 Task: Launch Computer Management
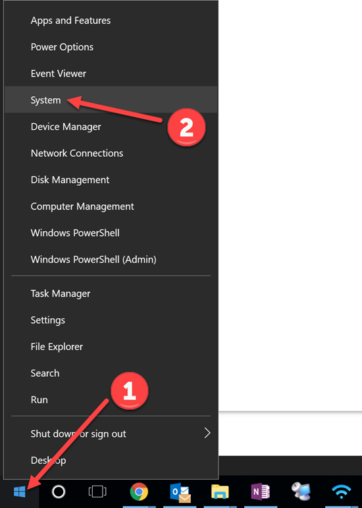tap(111, 206)
